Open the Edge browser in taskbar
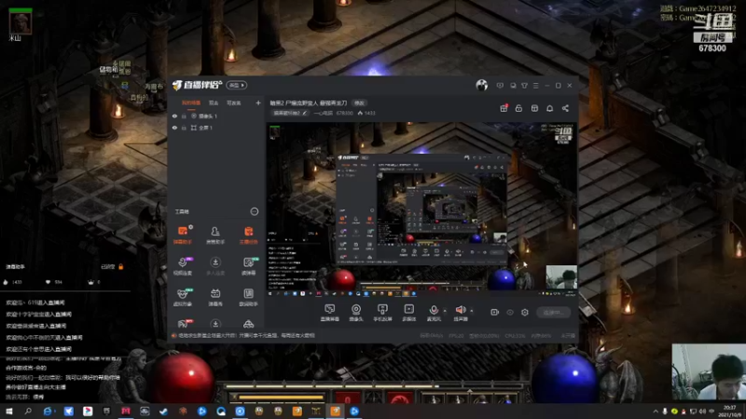This screenshot has height=419, width=746. 48,412
